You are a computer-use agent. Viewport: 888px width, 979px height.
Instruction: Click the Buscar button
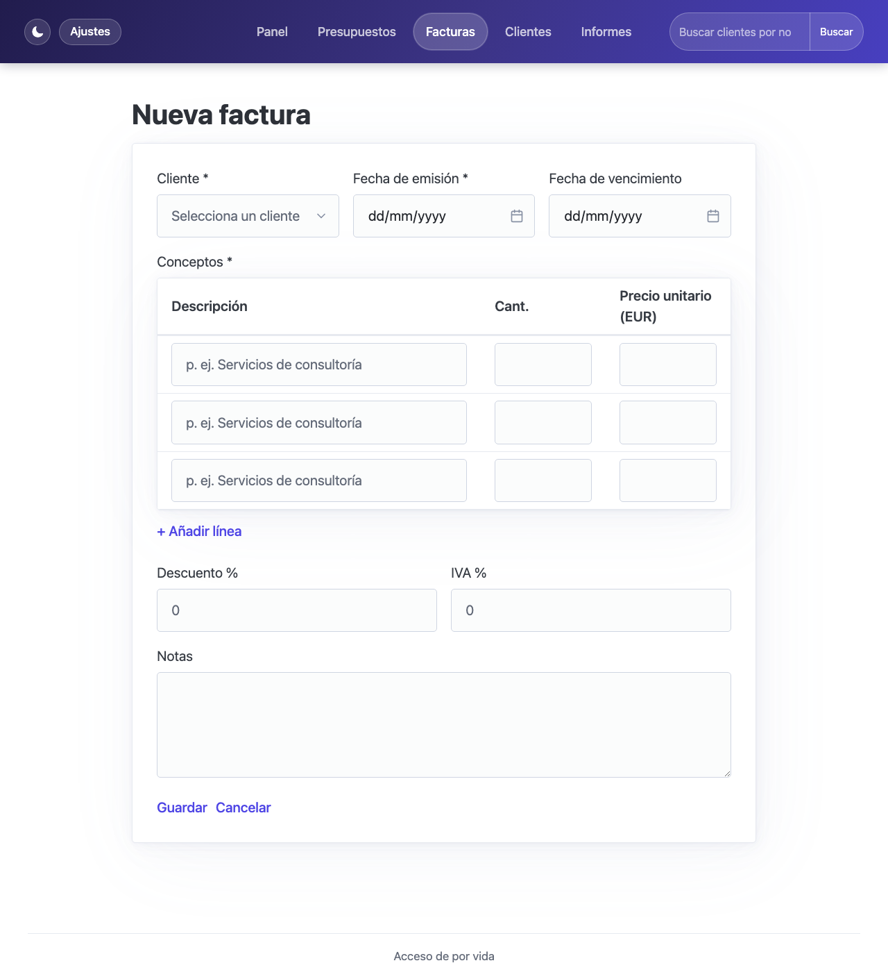click(836, 32)
